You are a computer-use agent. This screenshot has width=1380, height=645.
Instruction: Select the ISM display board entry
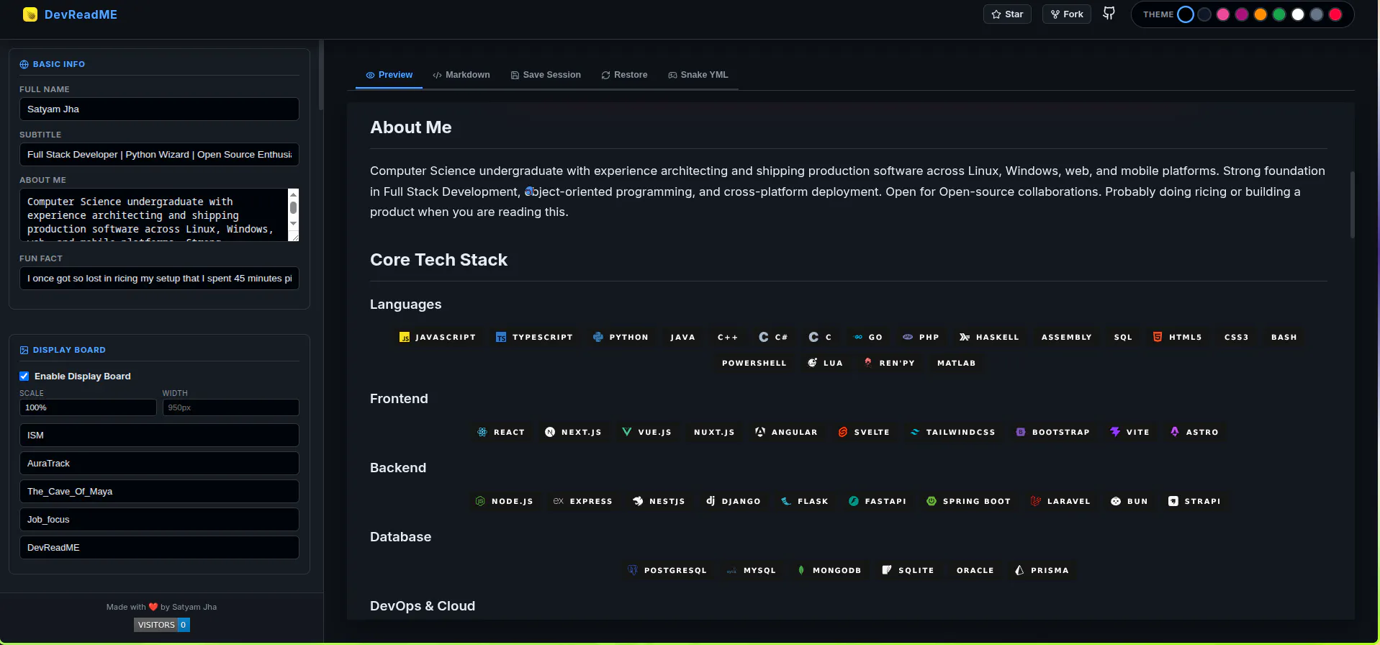[x=159, y=436]
